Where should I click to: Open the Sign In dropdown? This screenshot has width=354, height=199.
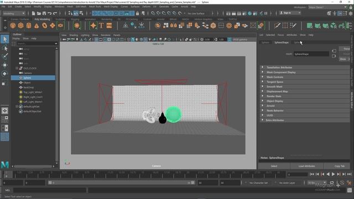point(290,13)
